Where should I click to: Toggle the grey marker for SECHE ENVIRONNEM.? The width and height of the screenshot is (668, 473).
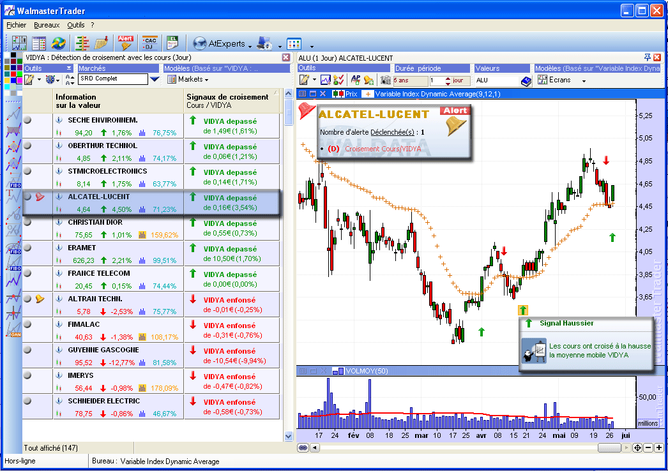click(27, 120)
